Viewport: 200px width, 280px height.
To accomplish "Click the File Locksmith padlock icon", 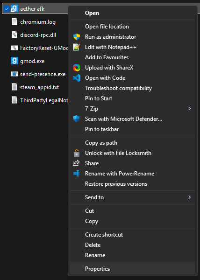I will [77, 153].
